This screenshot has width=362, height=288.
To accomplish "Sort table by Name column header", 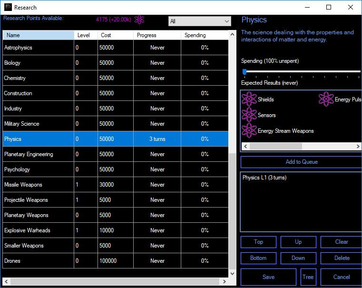I will 39,35.
